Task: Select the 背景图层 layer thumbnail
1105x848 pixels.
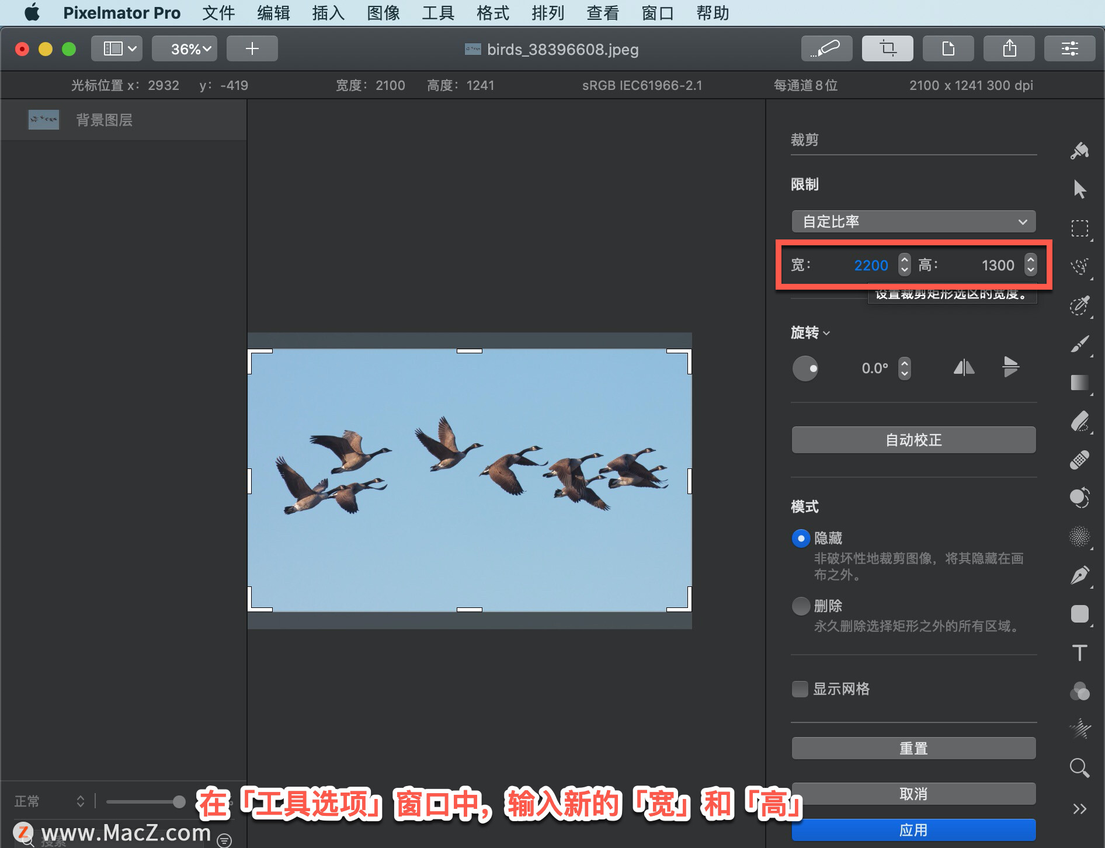Action: 44,120
